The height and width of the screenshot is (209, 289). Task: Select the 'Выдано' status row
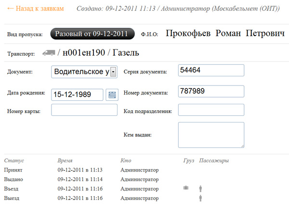13,179
